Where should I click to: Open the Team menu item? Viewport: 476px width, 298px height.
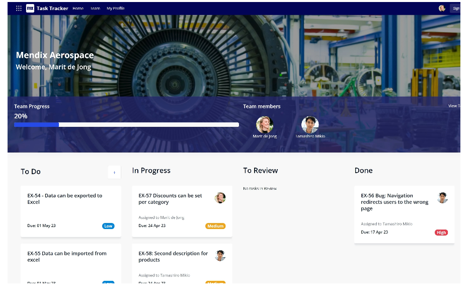pos(95,8)
